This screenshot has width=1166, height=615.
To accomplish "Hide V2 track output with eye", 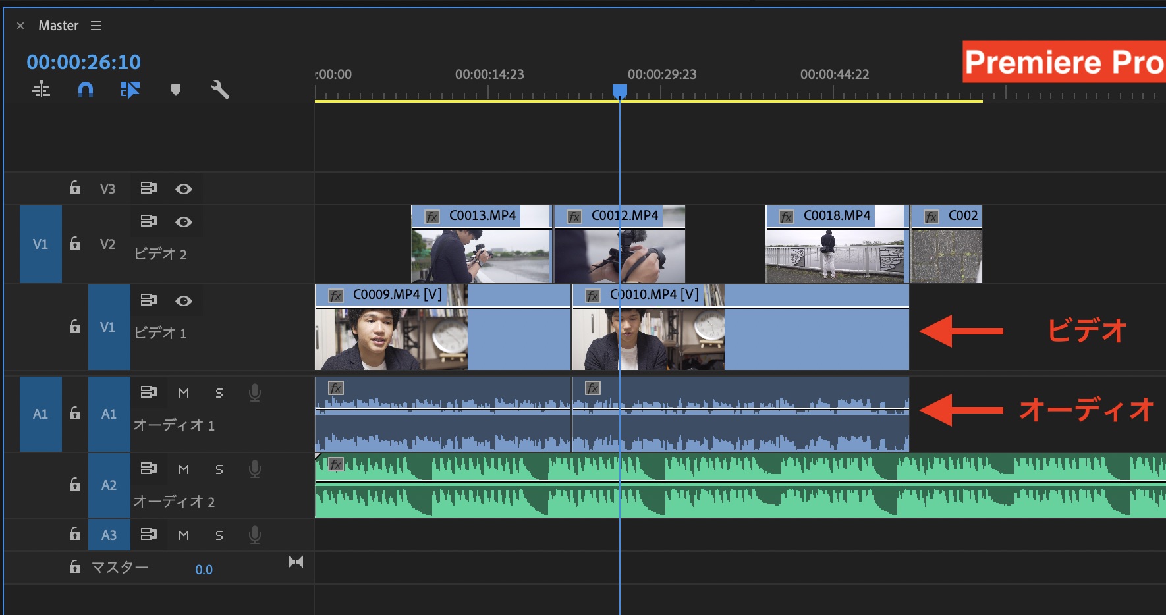I will (184, 222).
